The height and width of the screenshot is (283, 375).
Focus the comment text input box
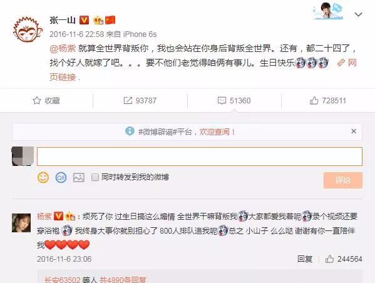[200, 157]
